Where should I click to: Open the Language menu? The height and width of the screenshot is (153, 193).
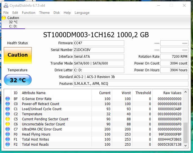[x=82, y=13]
